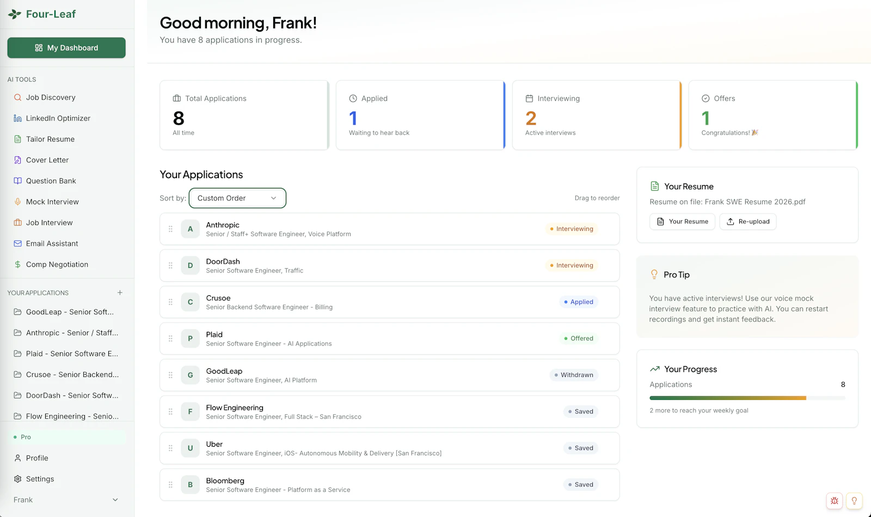Open My Dashboard
The image size is (871, 517).
coord(66,48)
